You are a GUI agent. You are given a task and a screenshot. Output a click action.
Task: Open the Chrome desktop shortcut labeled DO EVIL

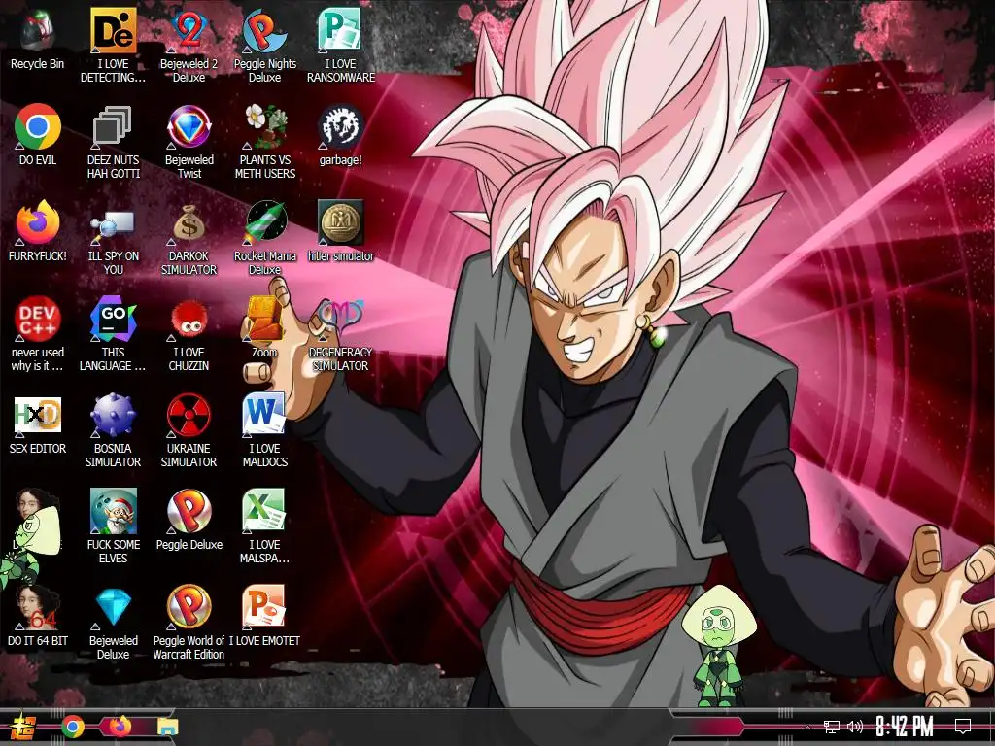[38, 135]
